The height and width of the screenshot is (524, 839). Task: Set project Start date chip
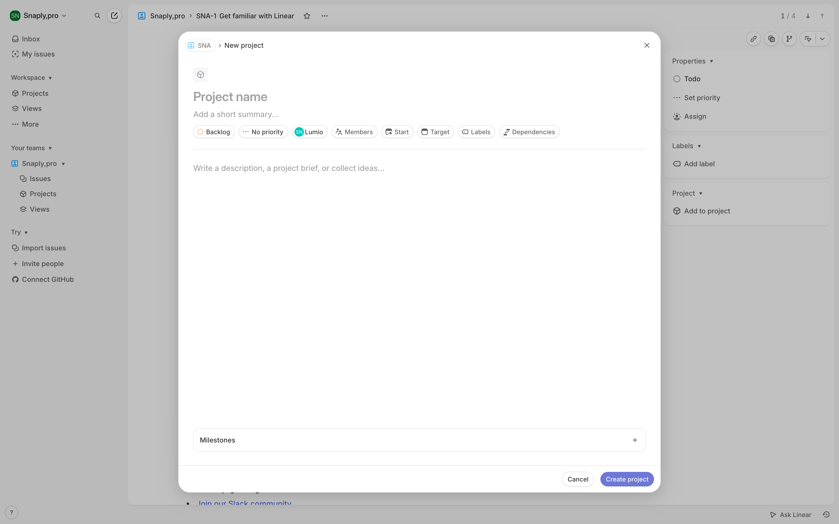point(397,132)
